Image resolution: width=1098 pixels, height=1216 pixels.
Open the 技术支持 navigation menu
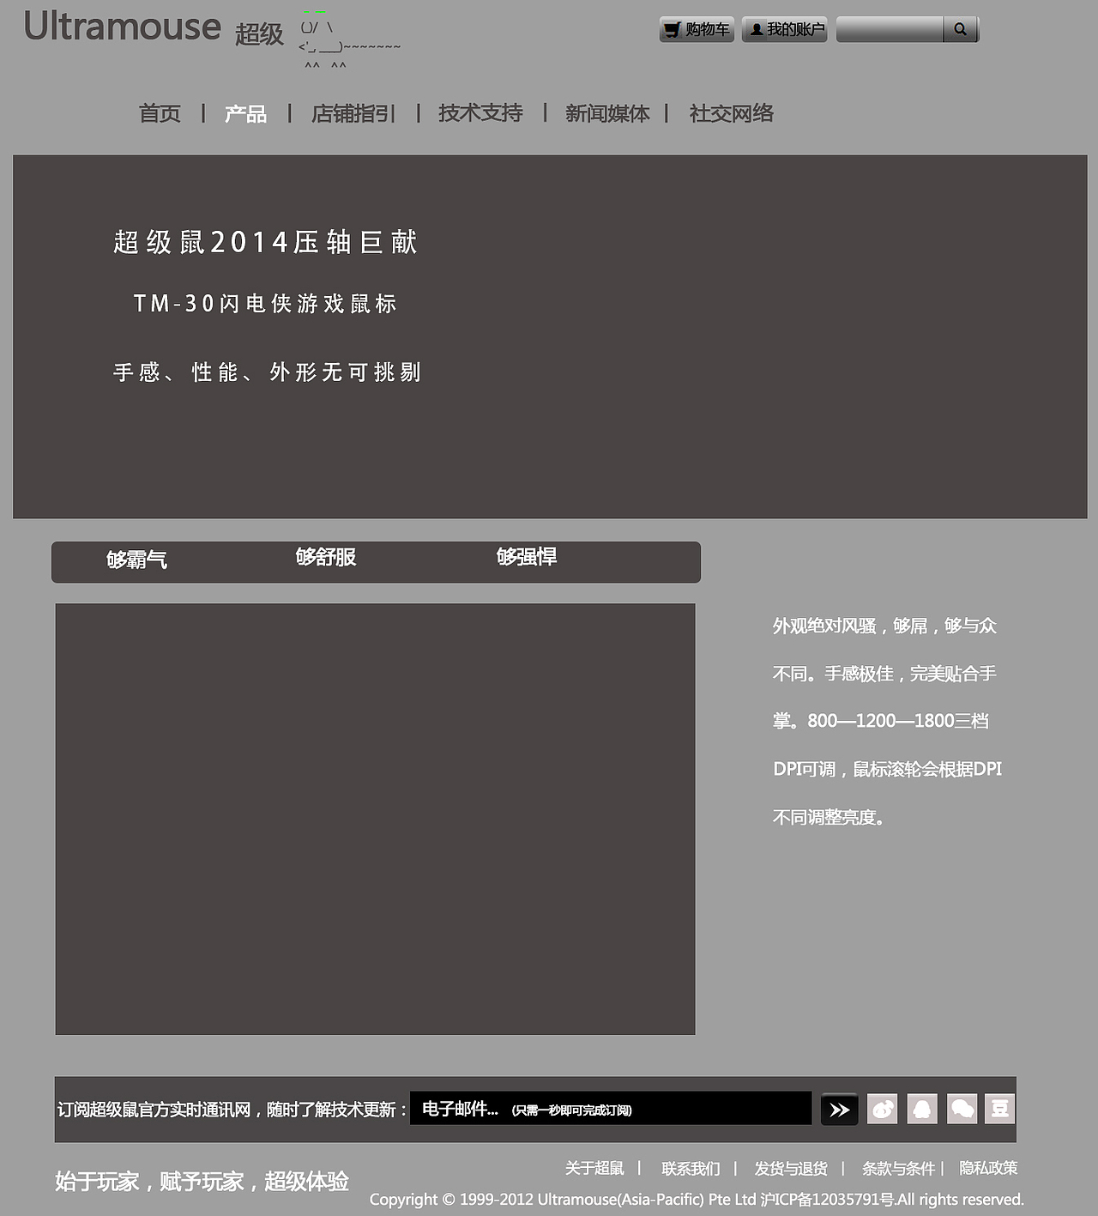[x=479, y=113]
